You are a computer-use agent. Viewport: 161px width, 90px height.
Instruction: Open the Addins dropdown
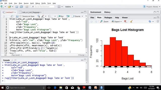pyautogui.click(x=69, y=7)
